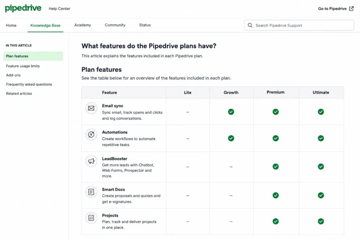
Task: Click the Premium column header
Action: [276, 92]
